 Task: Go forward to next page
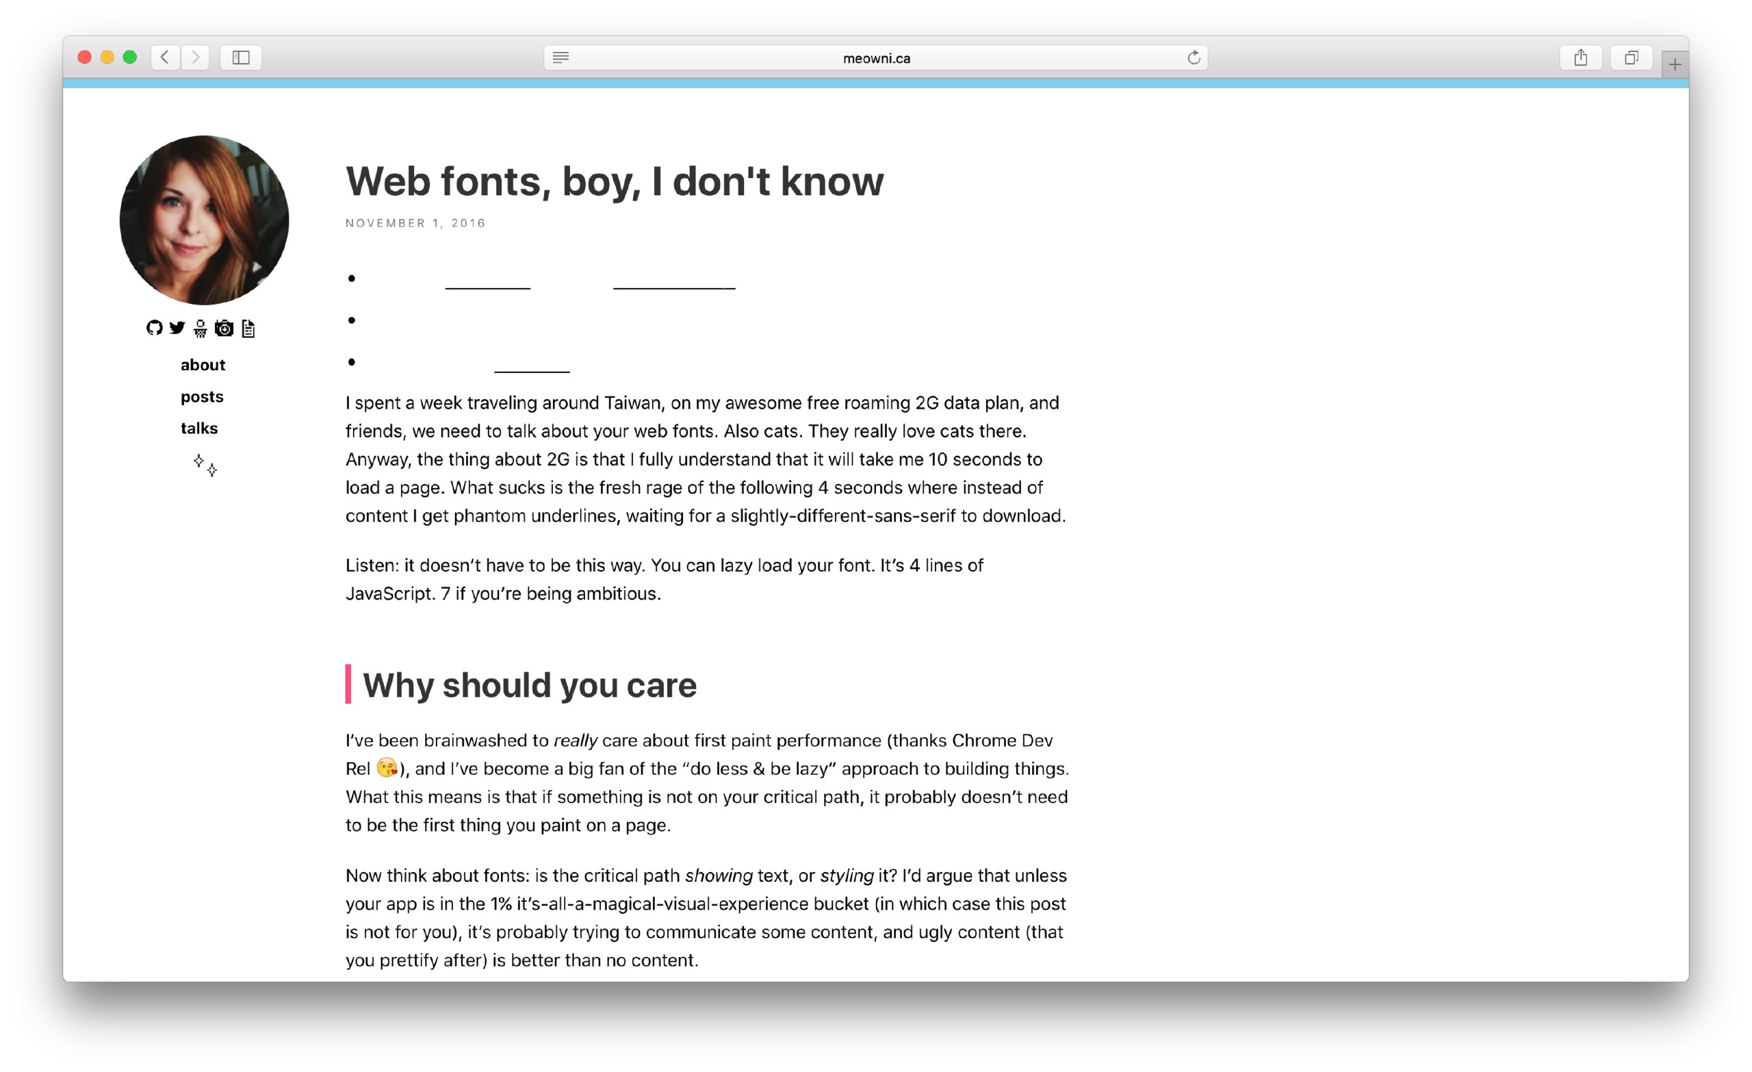point(196,58)
